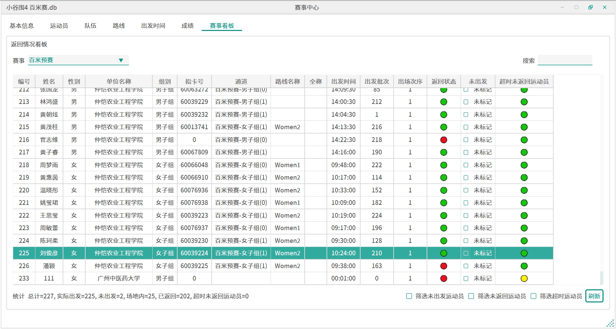Viewport: 616px width, 329px height.
Task: Open the 赛事 dropdown showing 百米预赛
Action: coord(78,60)
